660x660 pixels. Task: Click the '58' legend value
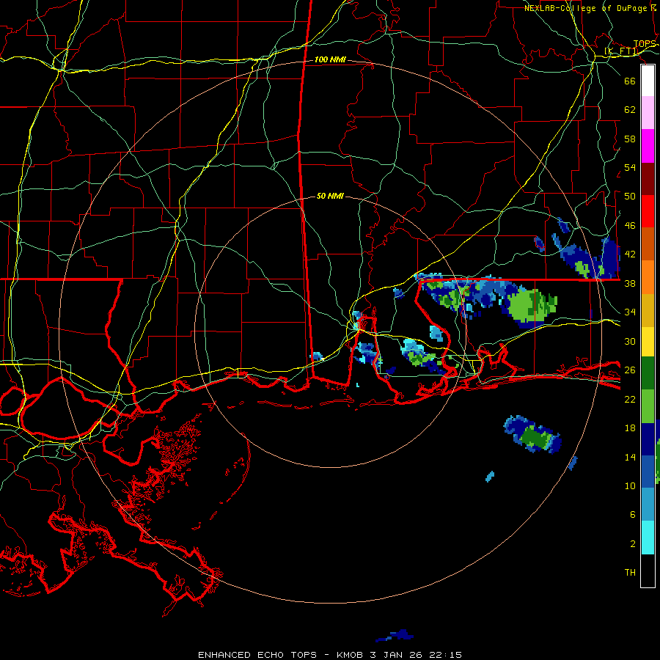pyautogui.click(x=630, y=139)
